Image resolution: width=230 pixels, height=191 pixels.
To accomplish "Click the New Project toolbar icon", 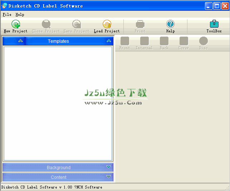I will coord(16,24).
